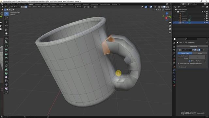
Task: Open the outliner filter dropdown
Action: [x=203, y=7]
